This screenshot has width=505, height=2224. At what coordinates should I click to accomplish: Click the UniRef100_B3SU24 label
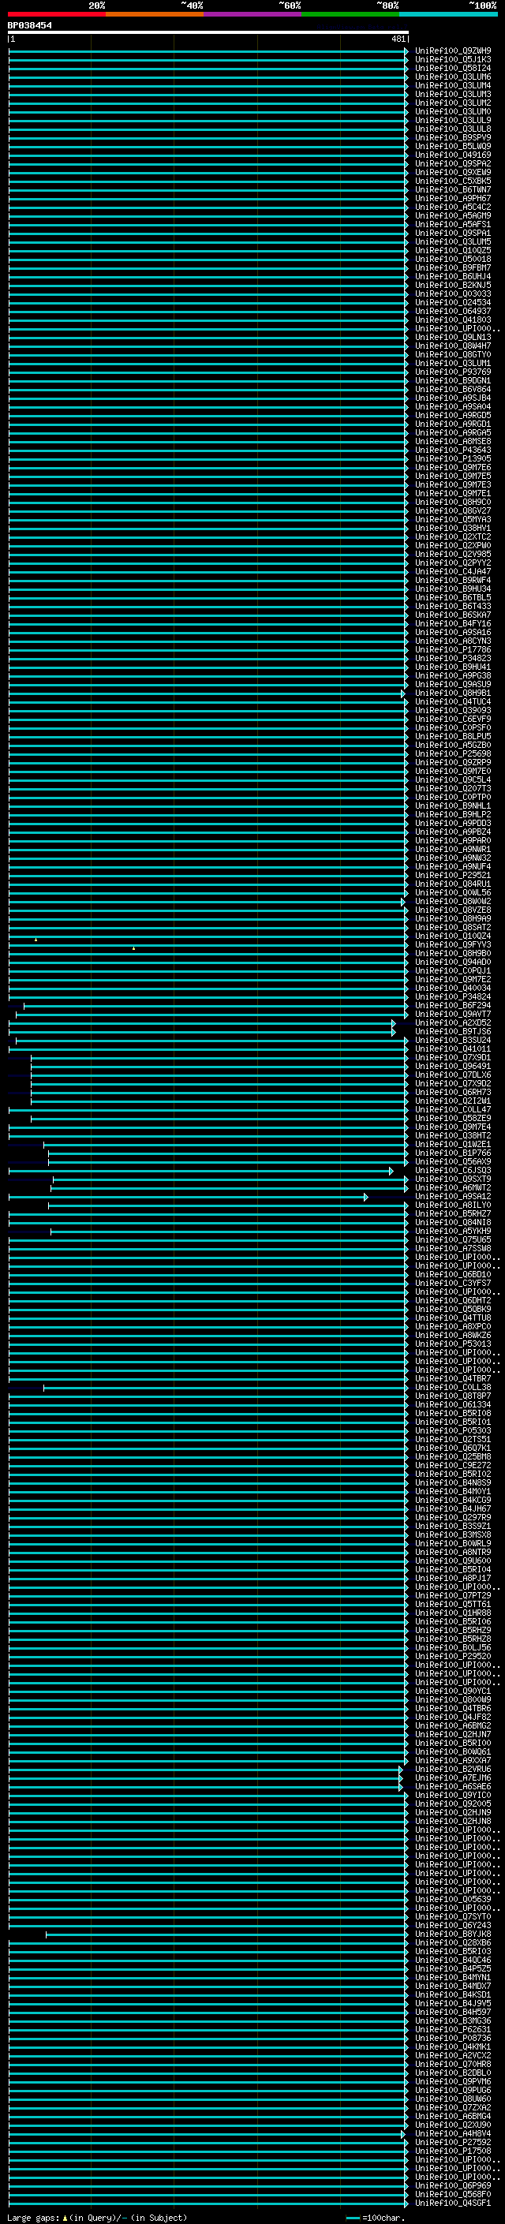[453, 1040]
